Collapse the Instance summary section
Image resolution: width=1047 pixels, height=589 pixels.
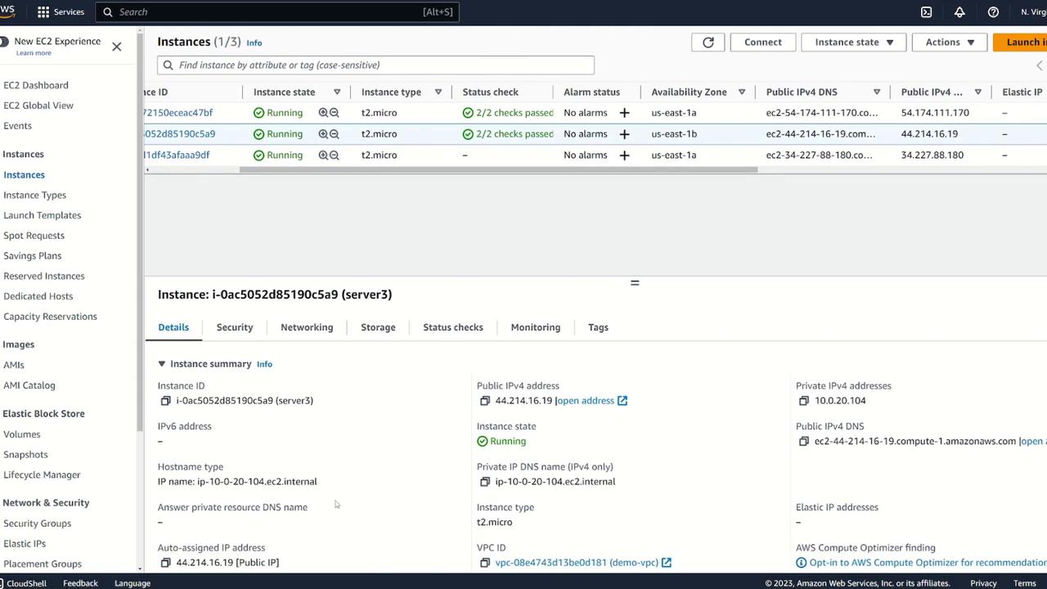[x=162, y=364]
